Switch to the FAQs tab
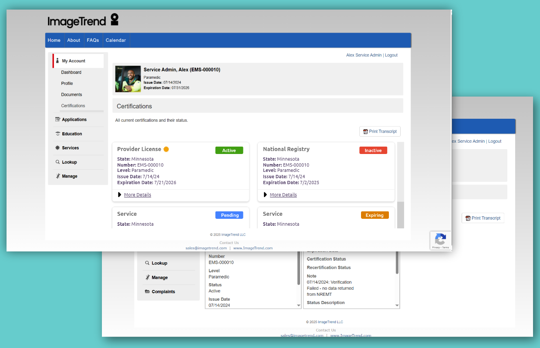This screenshot has width=540, height=348. click(x=93, y=40)
